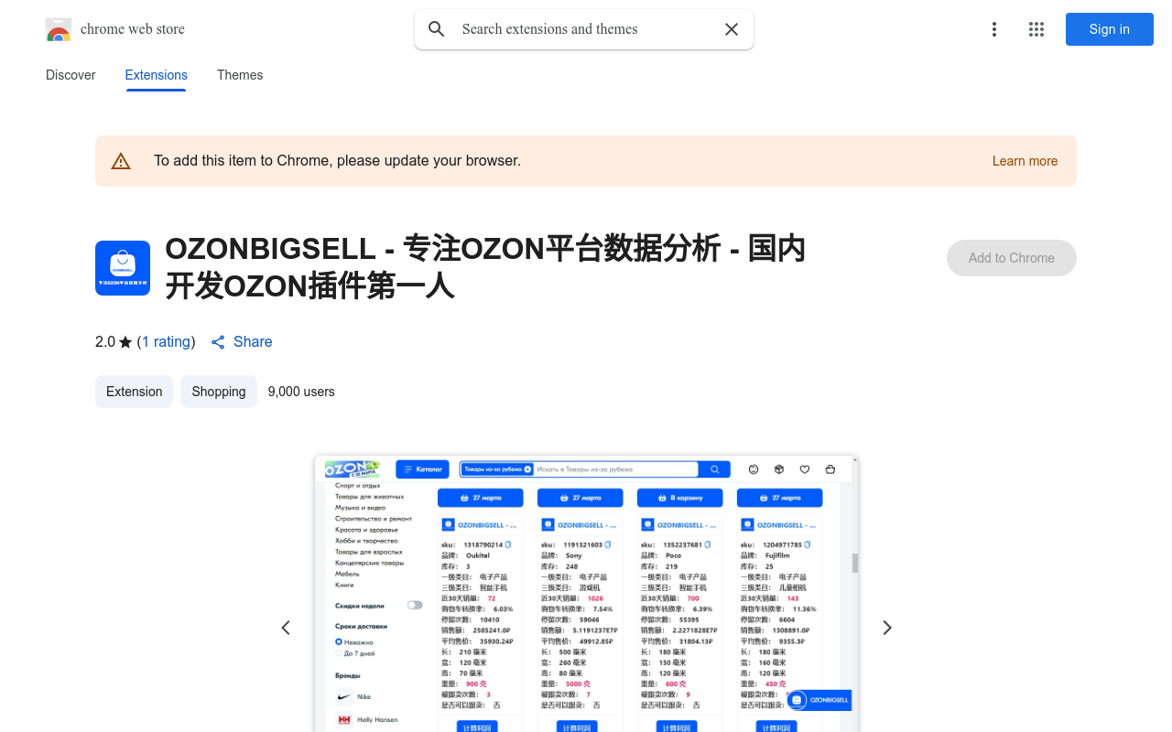
Task: Click the extension title heading
Action: [485, 267]
